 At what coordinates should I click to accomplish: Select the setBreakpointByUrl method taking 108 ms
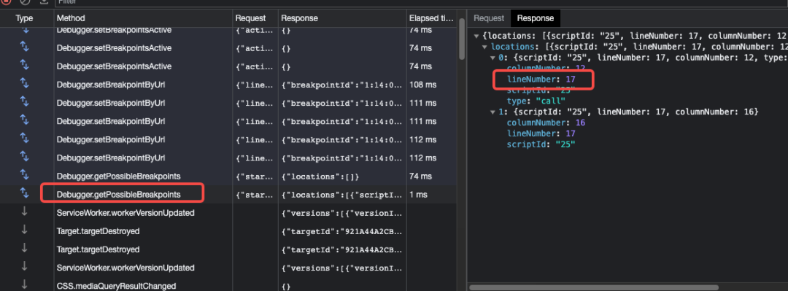(111, 85)
